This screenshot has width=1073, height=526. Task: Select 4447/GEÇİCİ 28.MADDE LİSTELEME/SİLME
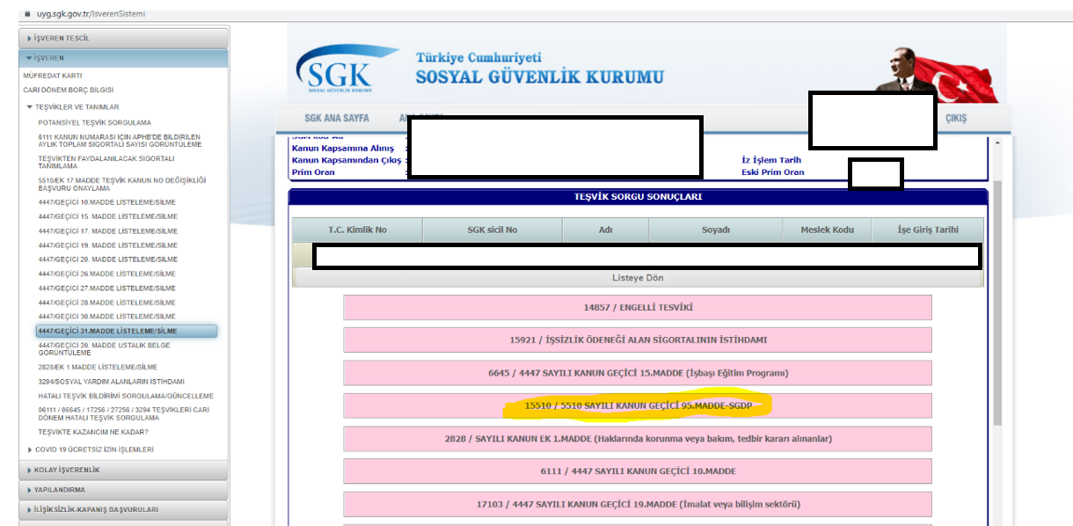[107, 302]
